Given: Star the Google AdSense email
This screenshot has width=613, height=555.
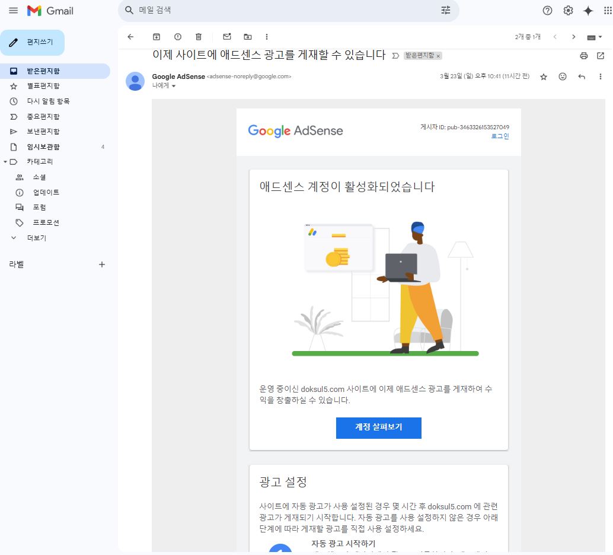Looking at the screenshot, I should (x=544, y=76).
